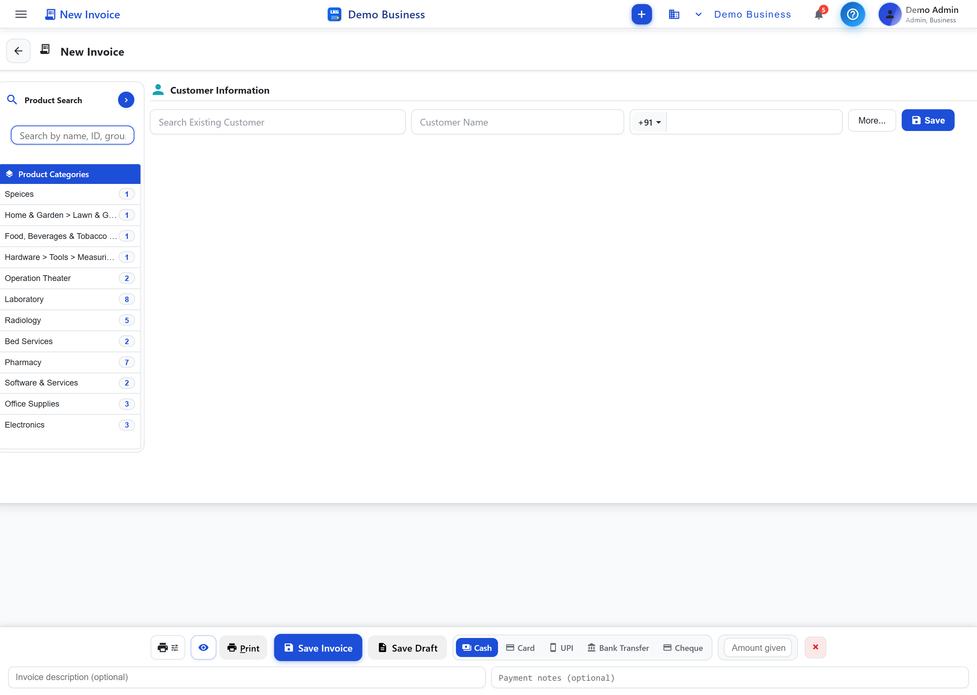Image resolution: width=977 pixels, height=695 pixels.
Task: Focus the Amount given field
Action: (758, 648)
